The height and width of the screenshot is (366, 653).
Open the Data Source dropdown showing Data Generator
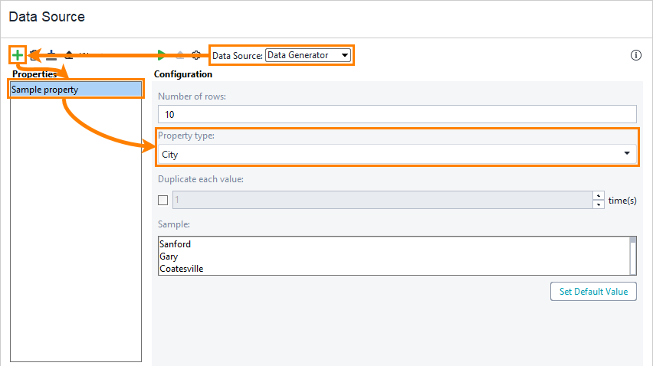click(x=307, y=55)
